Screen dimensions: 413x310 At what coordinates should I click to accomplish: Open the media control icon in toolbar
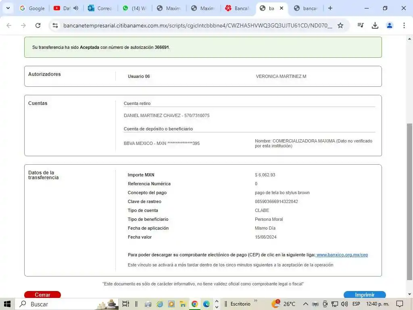click(x=361, y=25)
